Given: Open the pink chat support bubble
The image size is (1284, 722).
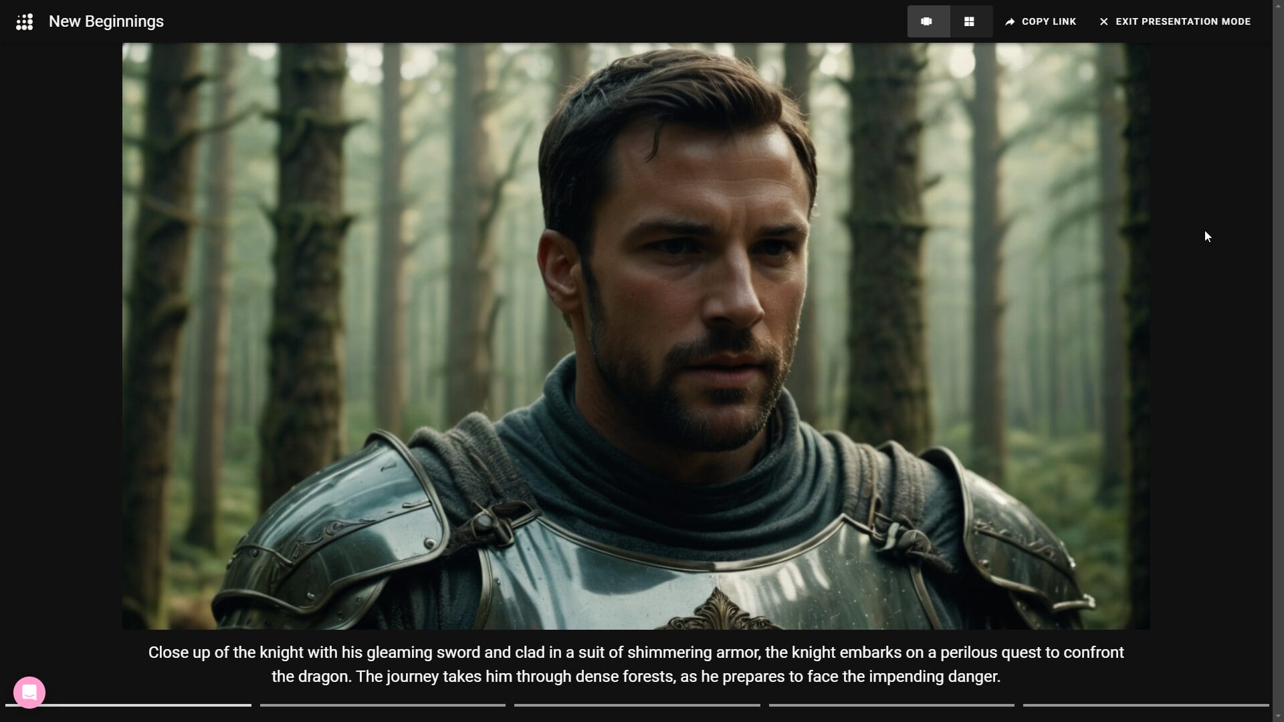Looking at the screenshot, I should [x=29, y=693].
